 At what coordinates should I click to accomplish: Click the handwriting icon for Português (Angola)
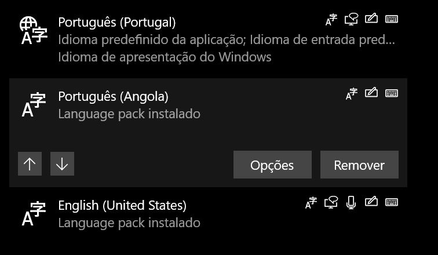pos(371,93)
